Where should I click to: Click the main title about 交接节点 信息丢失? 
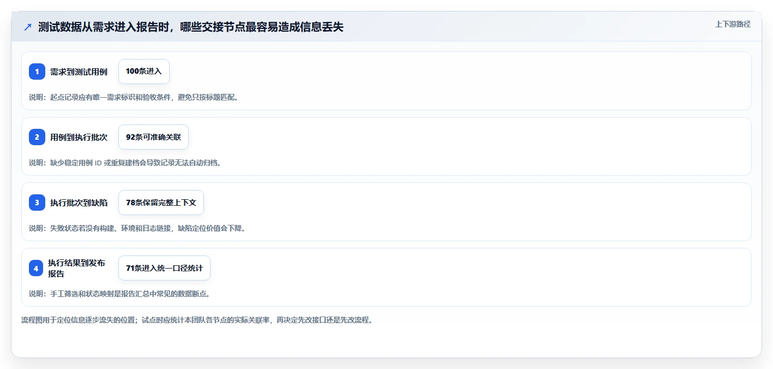coord(191,27)
